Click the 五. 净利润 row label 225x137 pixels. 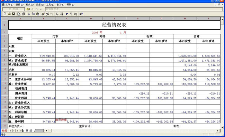16,121
